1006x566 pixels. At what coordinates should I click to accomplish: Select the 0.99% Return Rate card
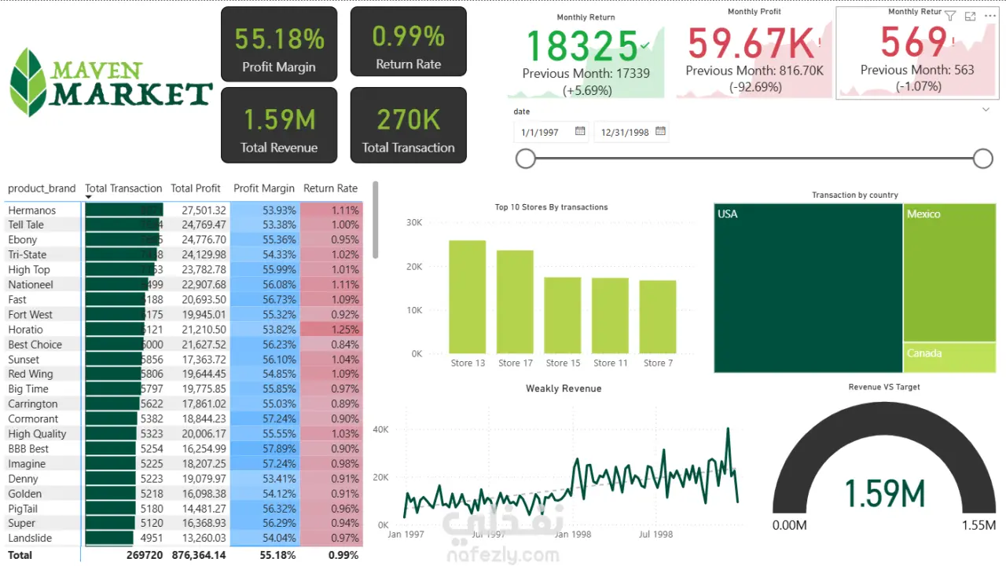click(x=409, y=42)
